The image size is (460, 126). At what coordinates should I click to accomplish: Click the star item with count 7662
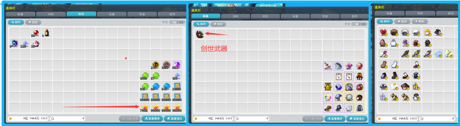(145, 108)
